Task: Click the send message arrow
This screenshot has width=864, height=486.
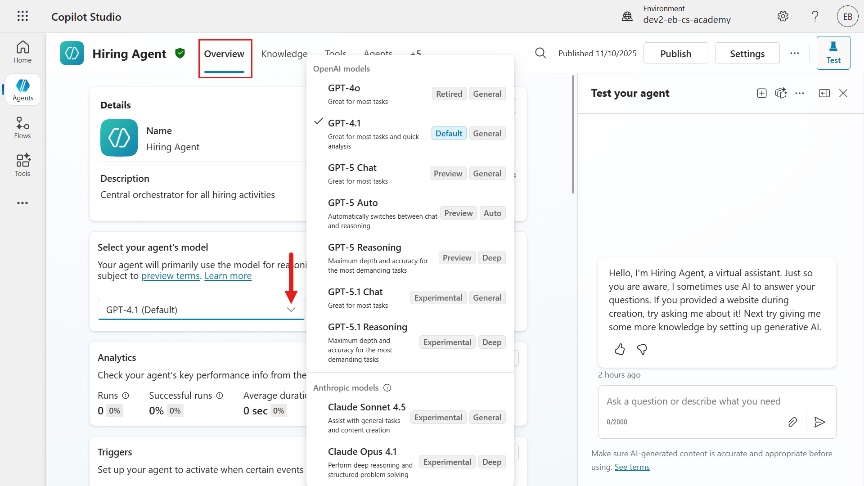Action: pos(819,422)
